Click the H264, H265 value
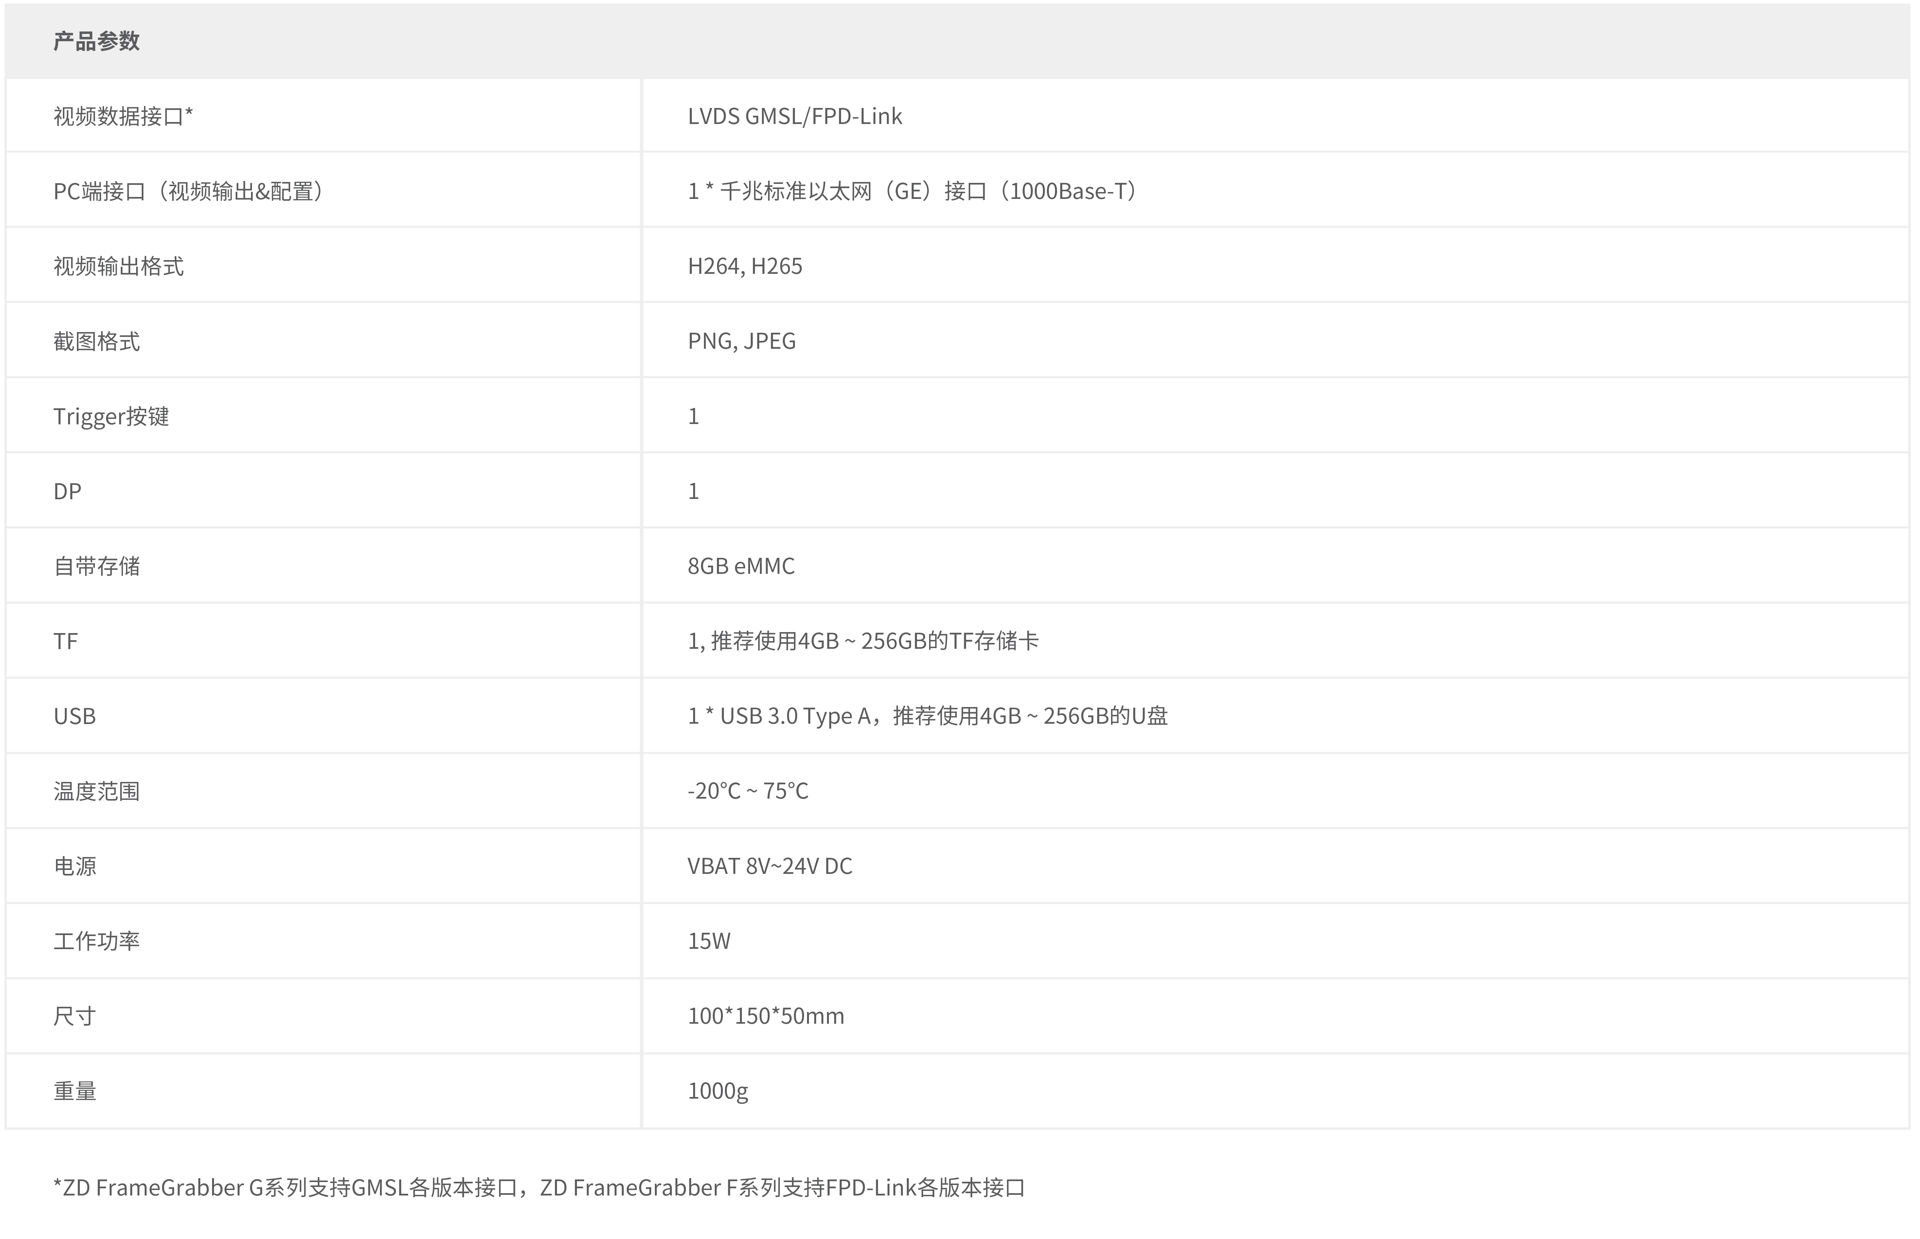This screenshot has width=1920, height=1239. tap(745, 266)
